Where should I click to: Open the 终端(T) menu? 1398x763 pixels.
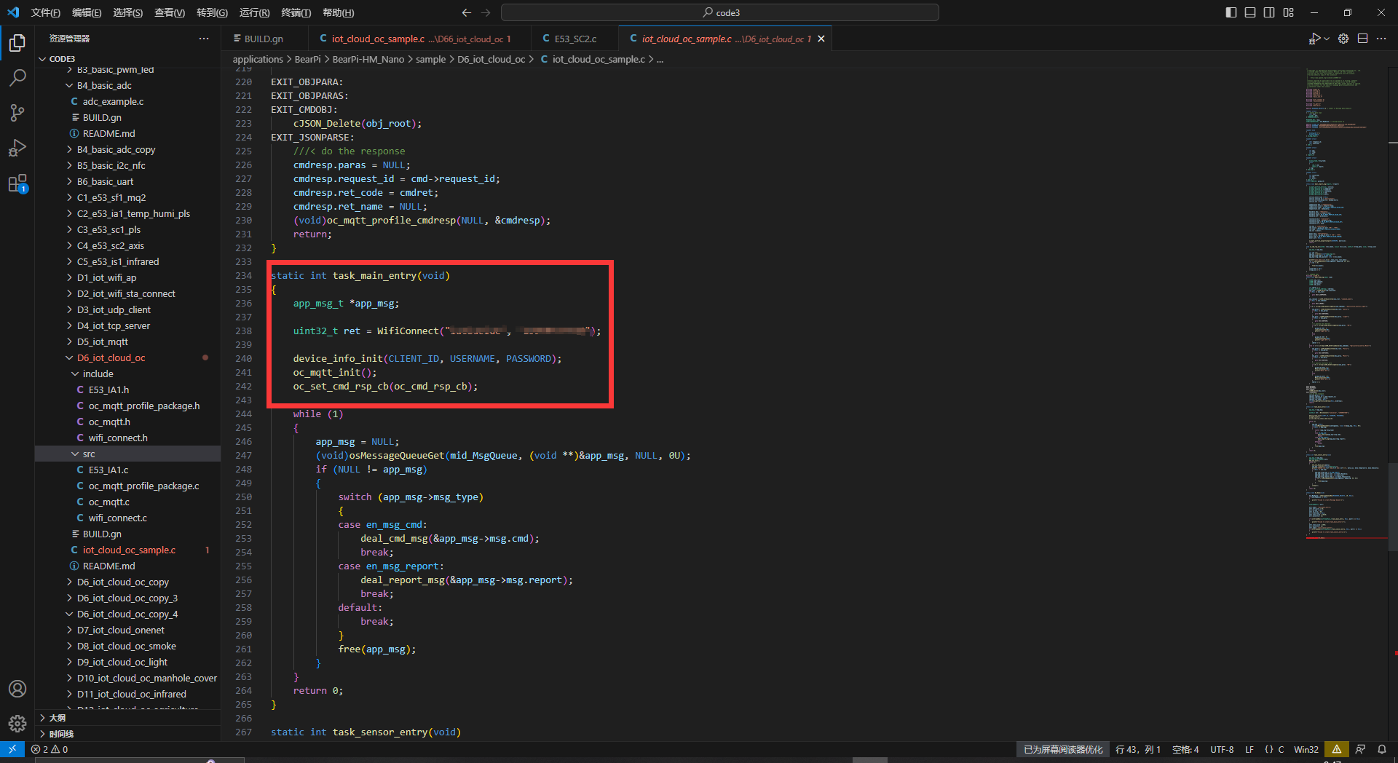296,12
